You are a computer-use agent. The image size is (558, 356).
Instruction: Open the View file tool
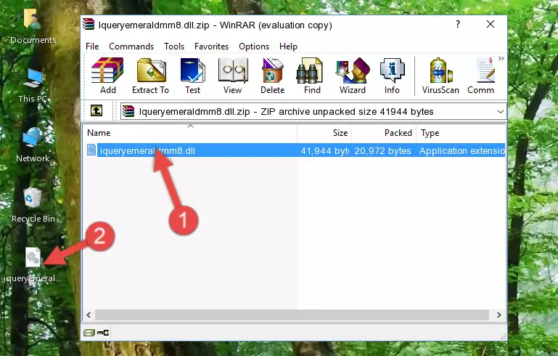[x=233, y=76]
